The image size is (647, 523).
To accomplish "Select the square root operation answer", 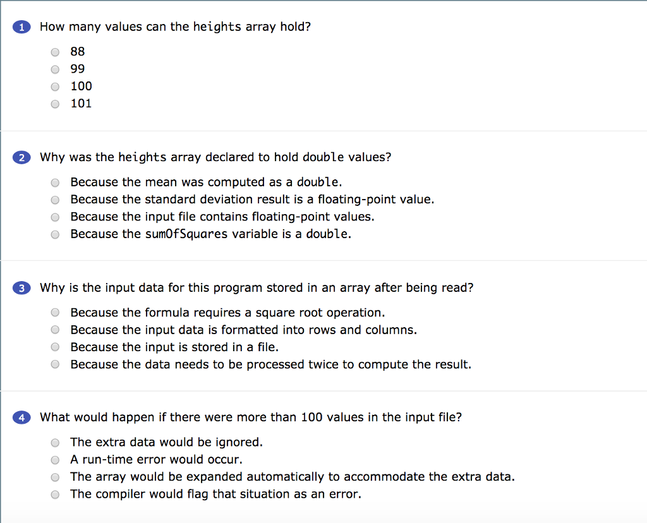I will coord(55,312).
